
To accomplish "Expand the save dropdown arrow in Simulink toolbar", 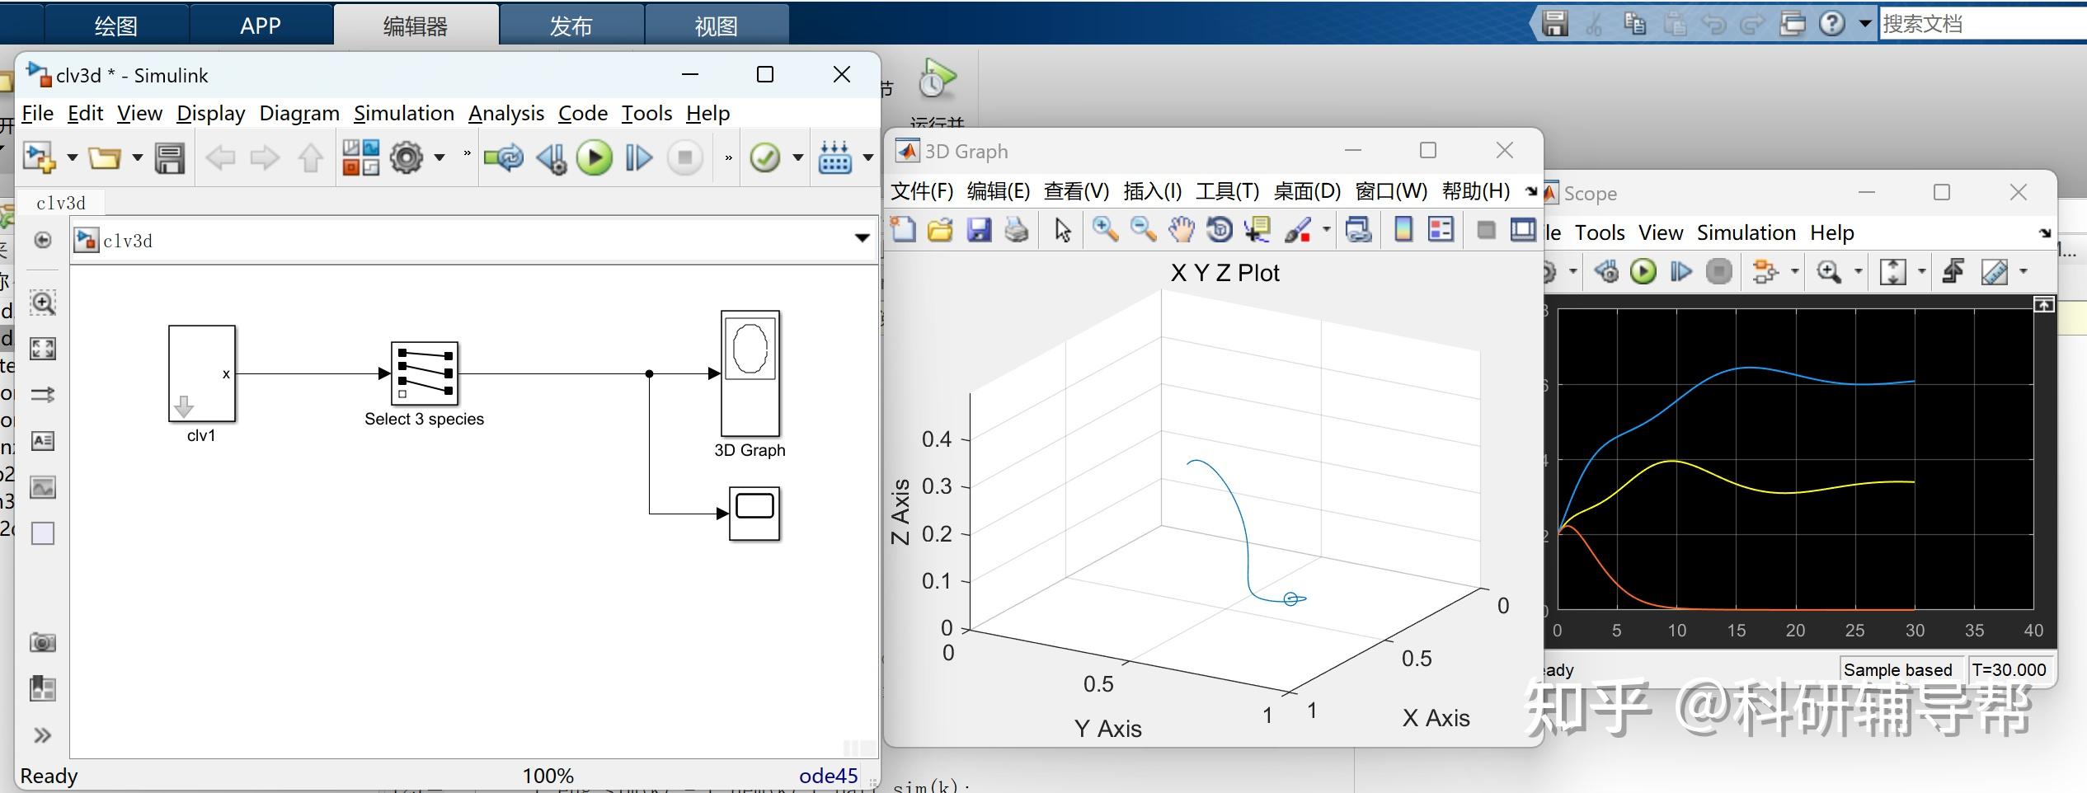I will (x=137, y=158).
